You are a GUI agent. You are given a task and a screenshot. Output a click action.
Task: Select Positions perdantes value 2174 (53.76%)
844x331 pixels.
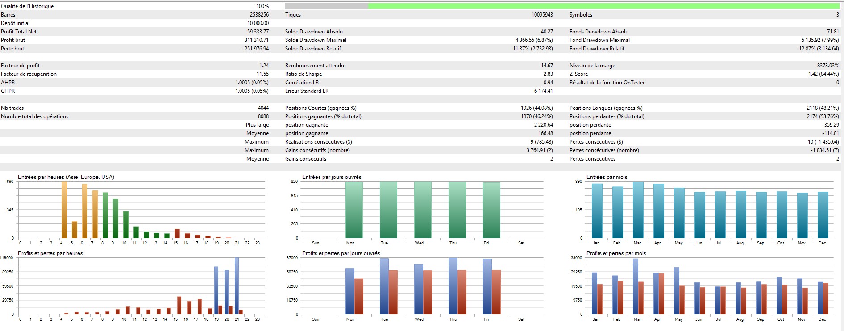(x=823, y=116)
